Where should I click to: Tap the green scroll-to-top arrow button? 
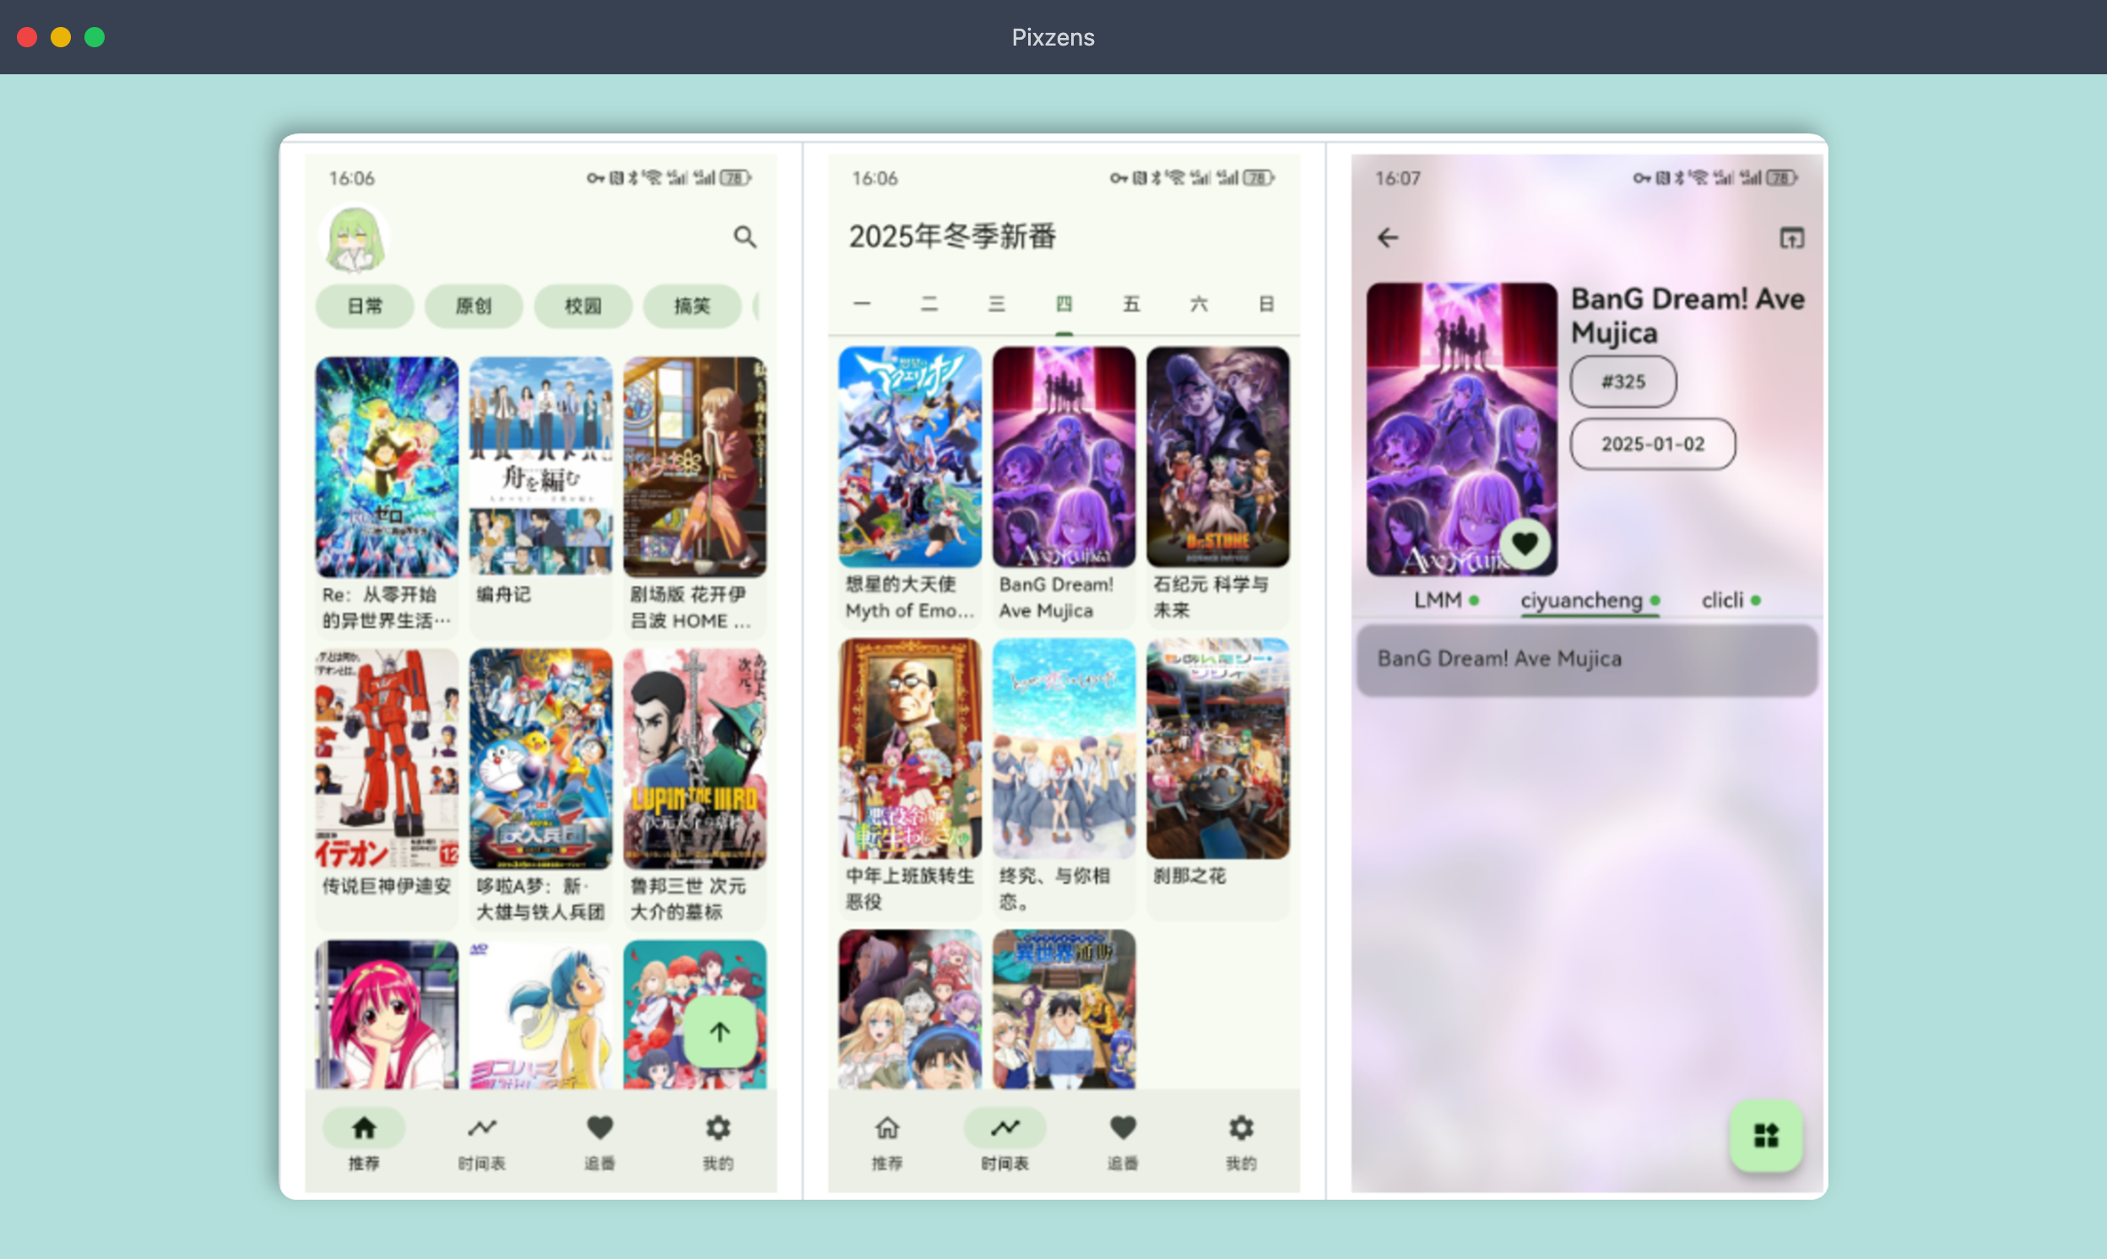coord(718,1032)
